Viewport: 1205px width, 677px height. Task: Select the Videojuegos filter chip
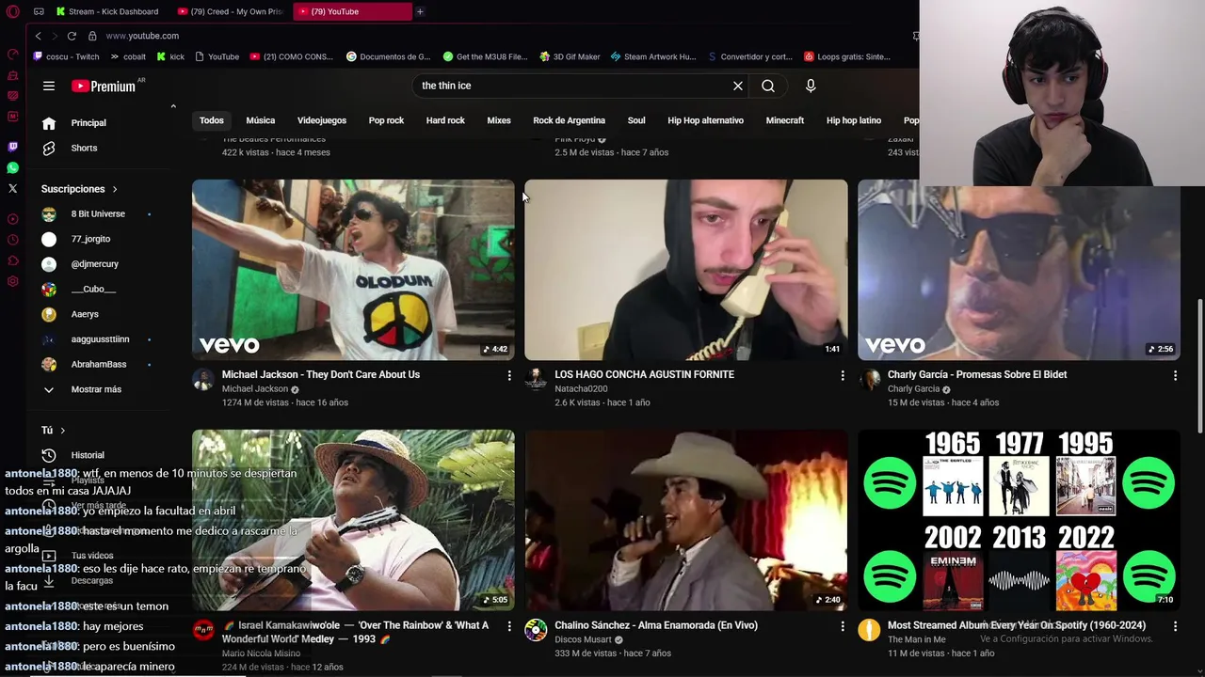pos(322,120)
